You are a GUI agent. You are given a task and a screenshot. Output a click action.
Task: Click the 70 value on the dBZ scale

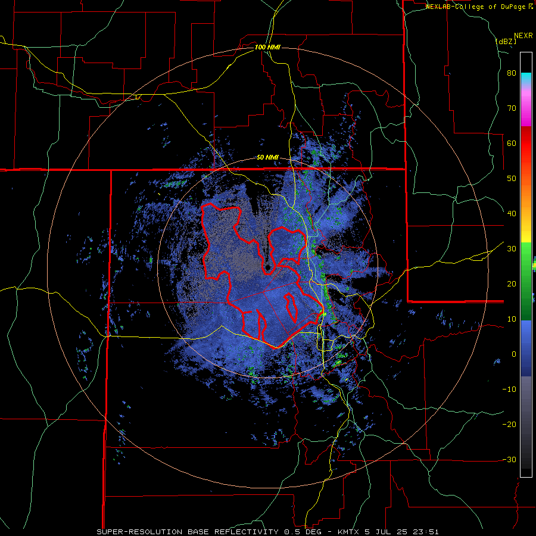click(x=512, y=108)
